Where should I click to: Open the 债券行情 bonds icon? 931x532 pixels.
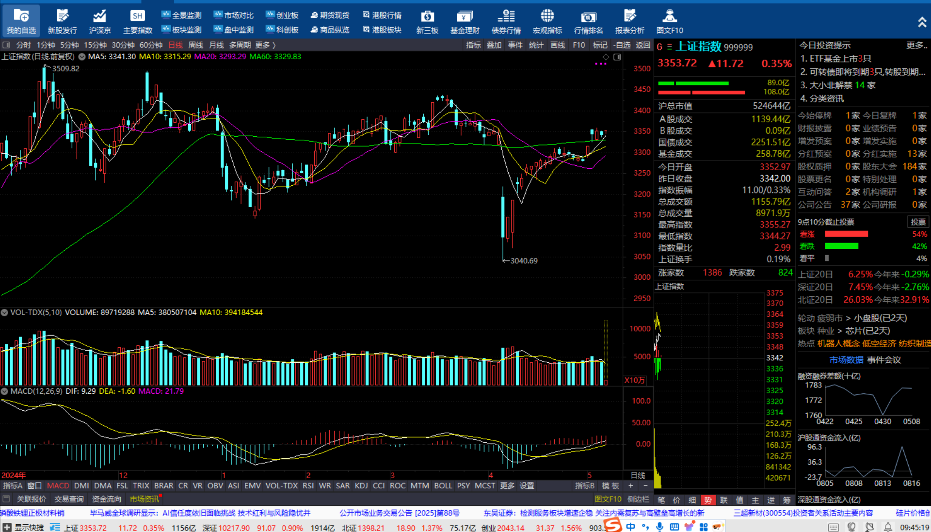tap(506, 21)
